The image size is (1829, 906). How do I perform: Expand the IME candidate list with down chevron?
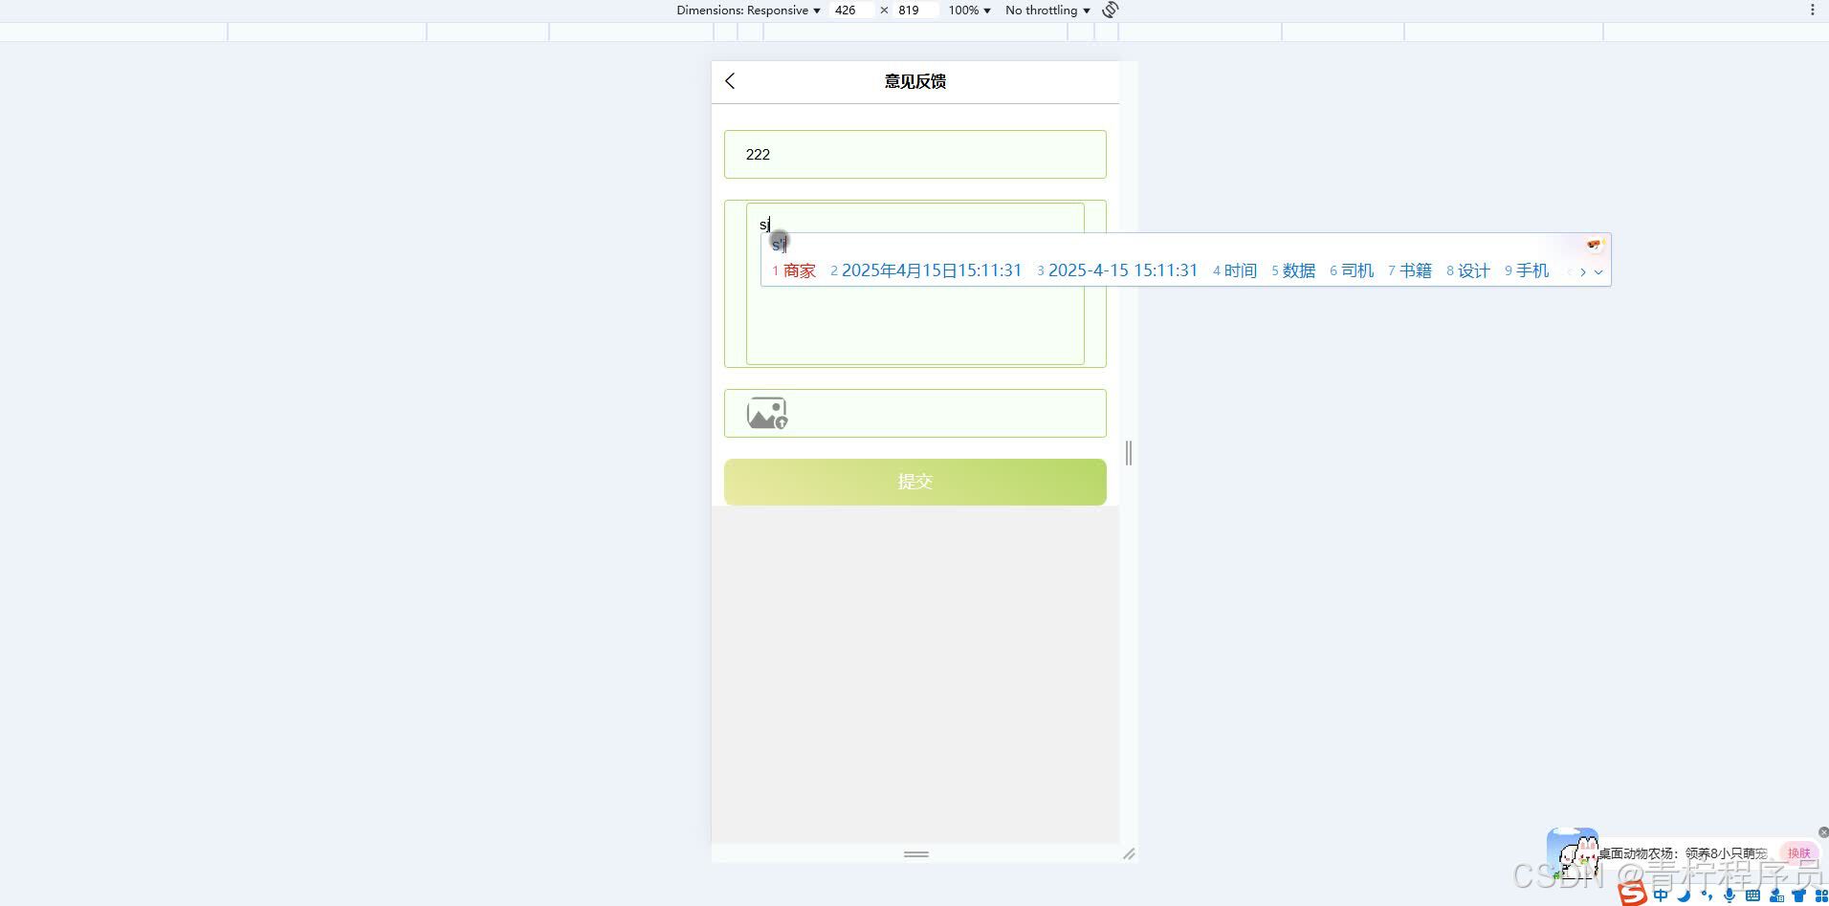(1598, 271)
